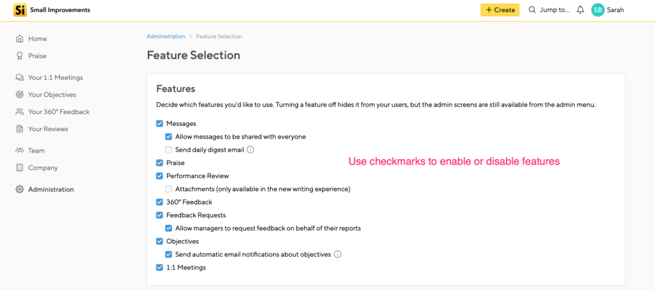Click the Jump to... search field

549,10
